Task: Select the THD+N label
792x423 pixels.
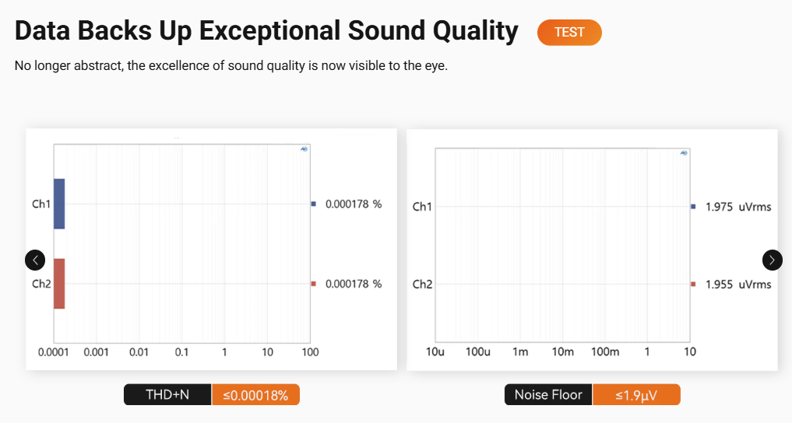Action: [167, 395]
